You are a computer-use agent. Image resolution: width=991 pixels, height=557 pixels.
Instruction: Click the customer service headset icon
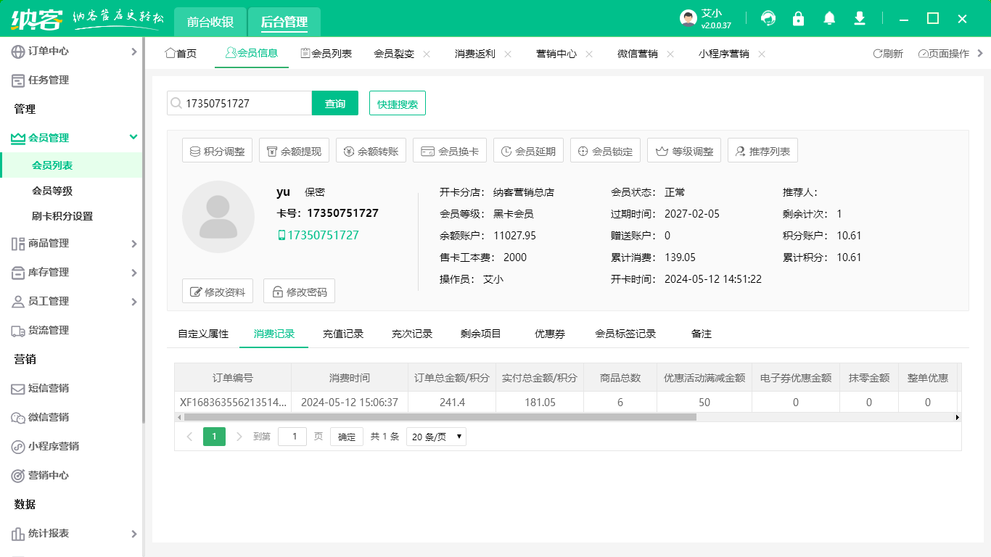point(768,19)
